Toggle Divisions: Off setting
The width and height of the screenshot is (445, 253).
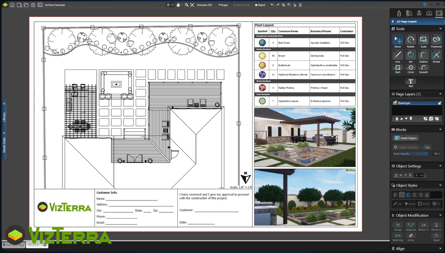(204, 5)
